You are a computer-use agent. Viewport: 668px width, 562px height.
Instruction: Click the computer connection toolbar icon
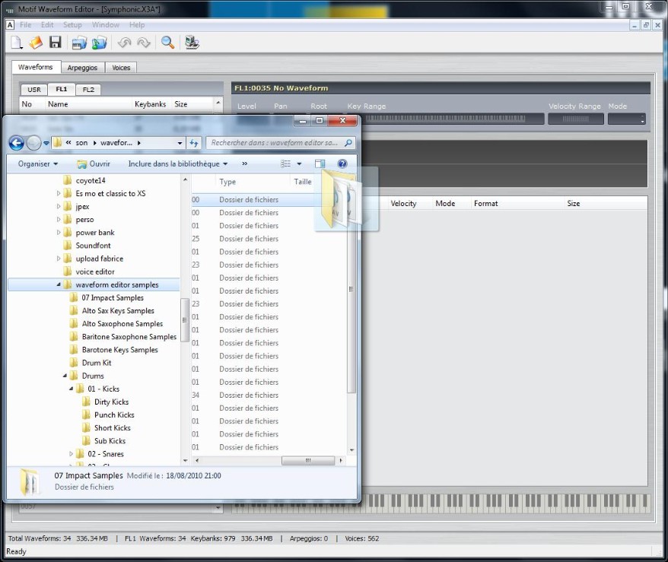[192, 43]
